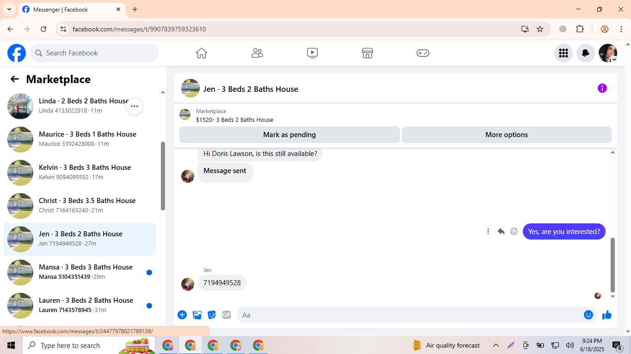This screenshot has width=631, height=354.
Task: Click the $1520 3 Beds 2 Baths listing link
Action: 234,120
